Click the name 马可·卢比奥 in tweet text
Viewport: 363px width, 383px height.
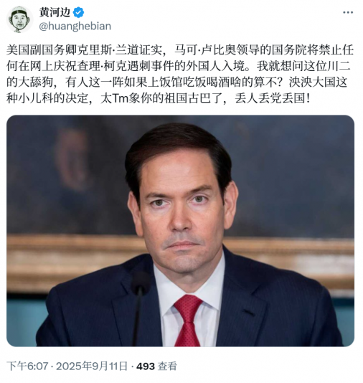point(204,49)
